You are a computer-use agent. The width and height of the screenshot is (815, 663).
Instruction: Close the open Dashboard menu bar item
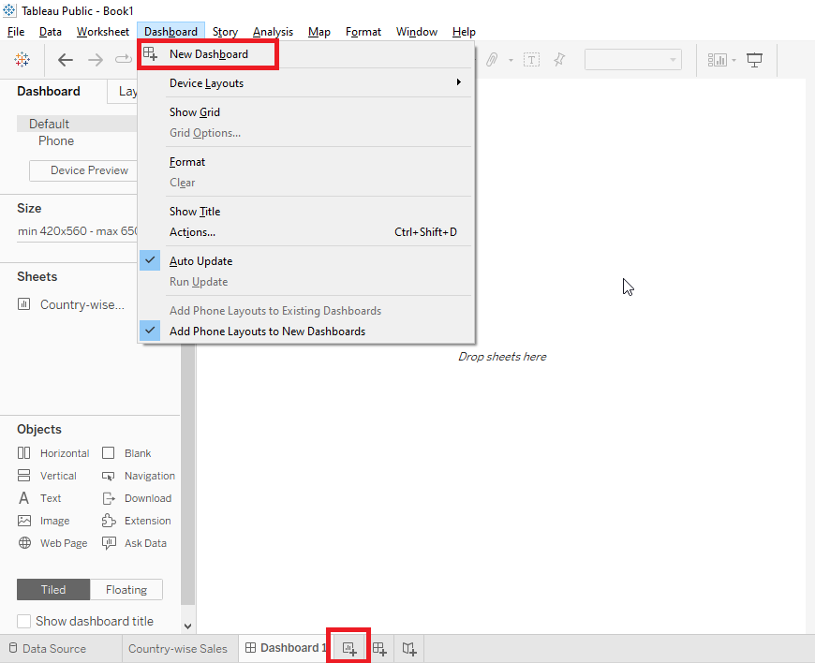tap(171, 32)
